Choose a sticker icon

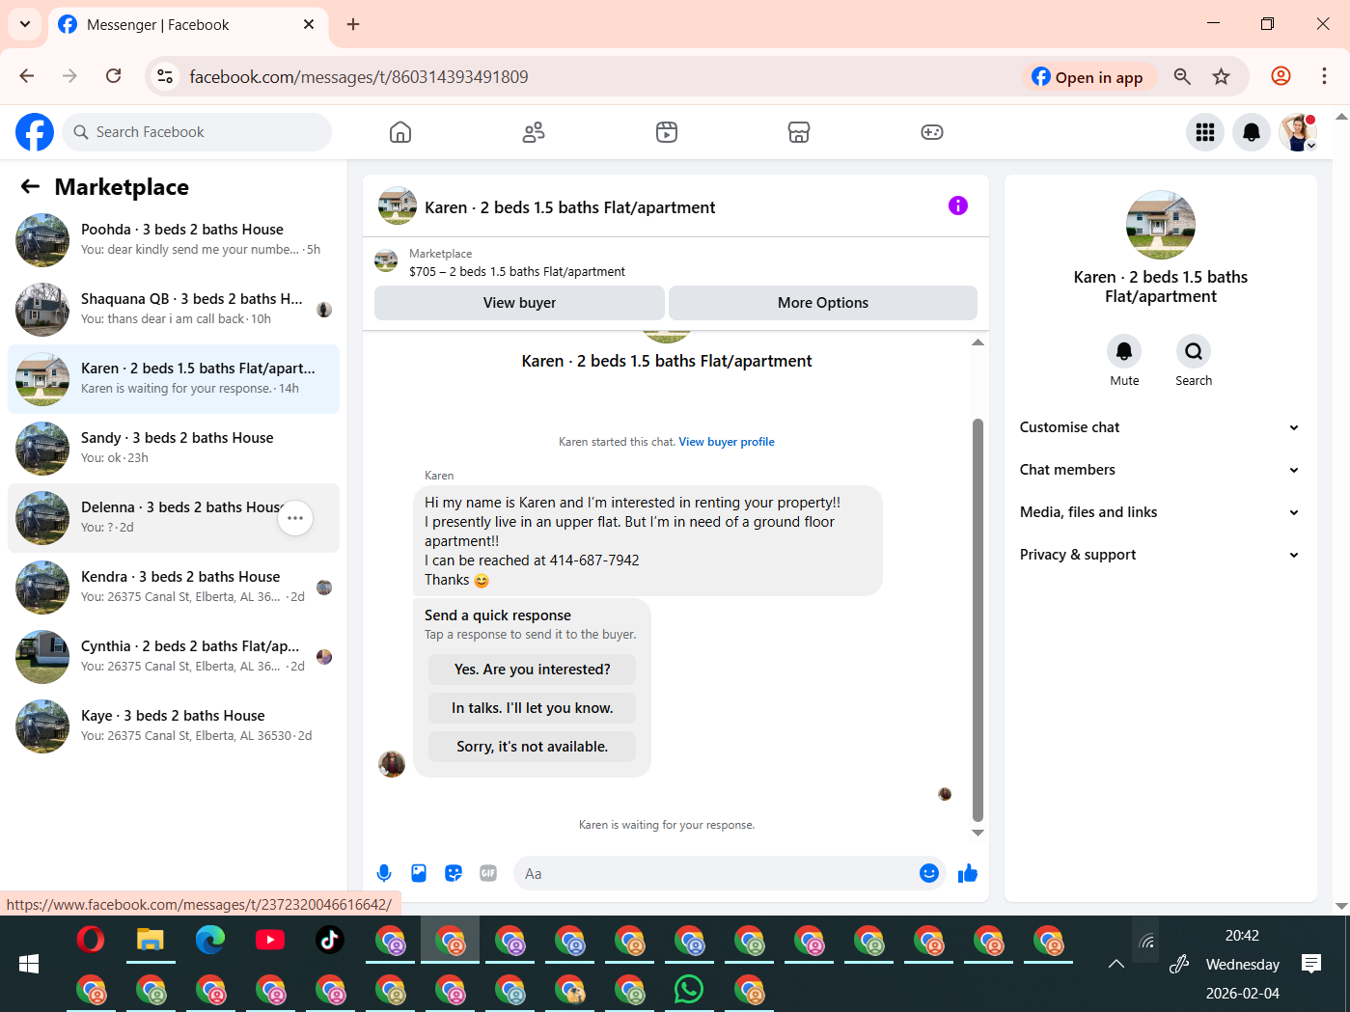coord(454,873)
